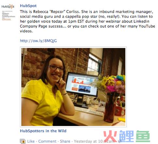The height and width of the screenshot is (144, 158).
Task: Click the HubSpot logo profile picture
Action: 8,12
